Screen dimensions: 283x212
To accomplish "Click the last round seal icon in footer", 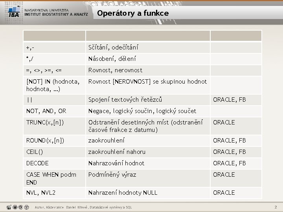I will pos(27,207).
